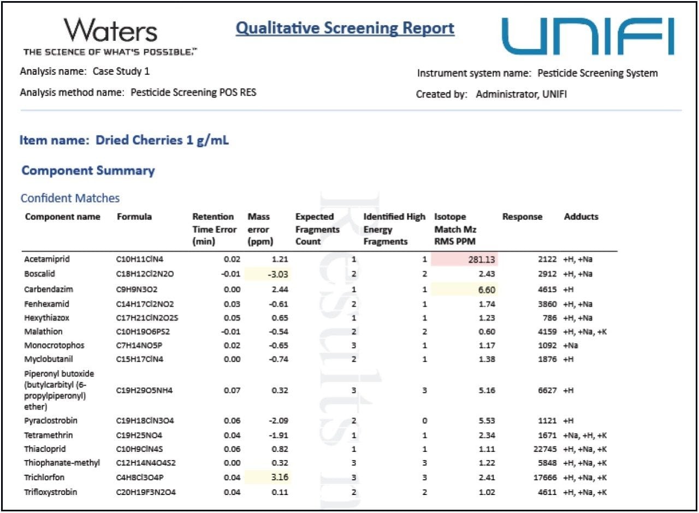Click the Pyraclostrobin isotope match value 5.53
The image size is (699, 513).
pos(487,421)
